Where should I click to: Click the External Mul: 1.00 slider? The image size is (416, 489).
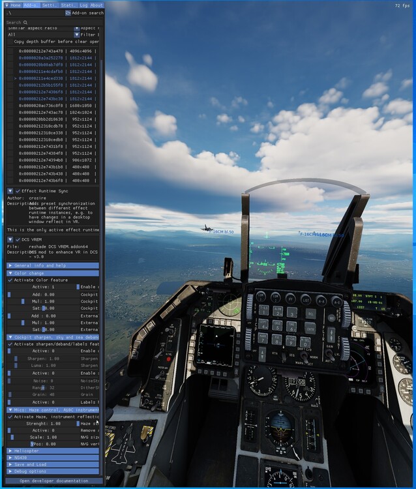pos(43,323)
